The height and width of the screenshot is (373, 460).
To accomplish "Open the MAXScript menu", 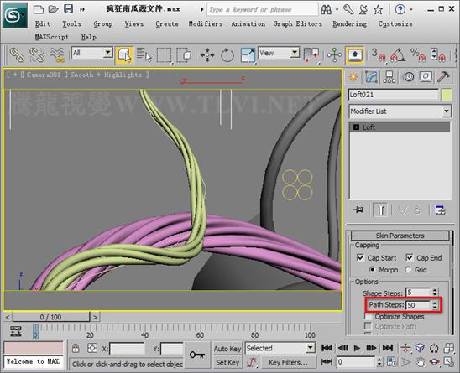I will coord(52,37).
